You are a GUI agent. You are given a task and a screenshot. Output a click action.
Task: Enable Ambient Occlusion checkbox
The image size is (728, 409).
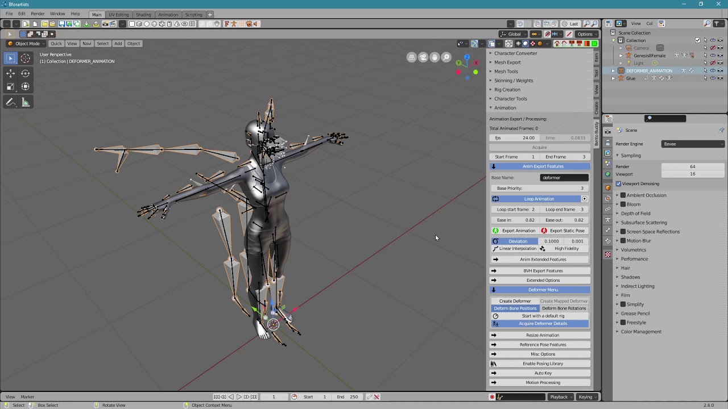pos(623,195)
